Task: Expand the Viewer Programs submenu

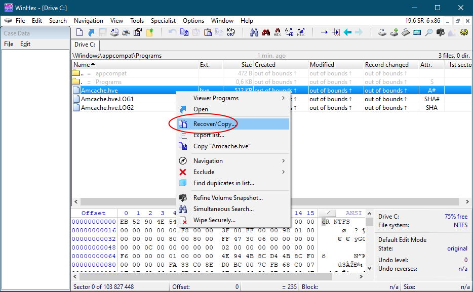Action: pos(233,98)
